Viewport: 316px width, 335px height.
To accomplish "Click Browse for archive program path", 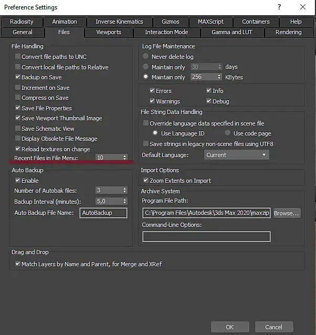I will click(287, 213).
